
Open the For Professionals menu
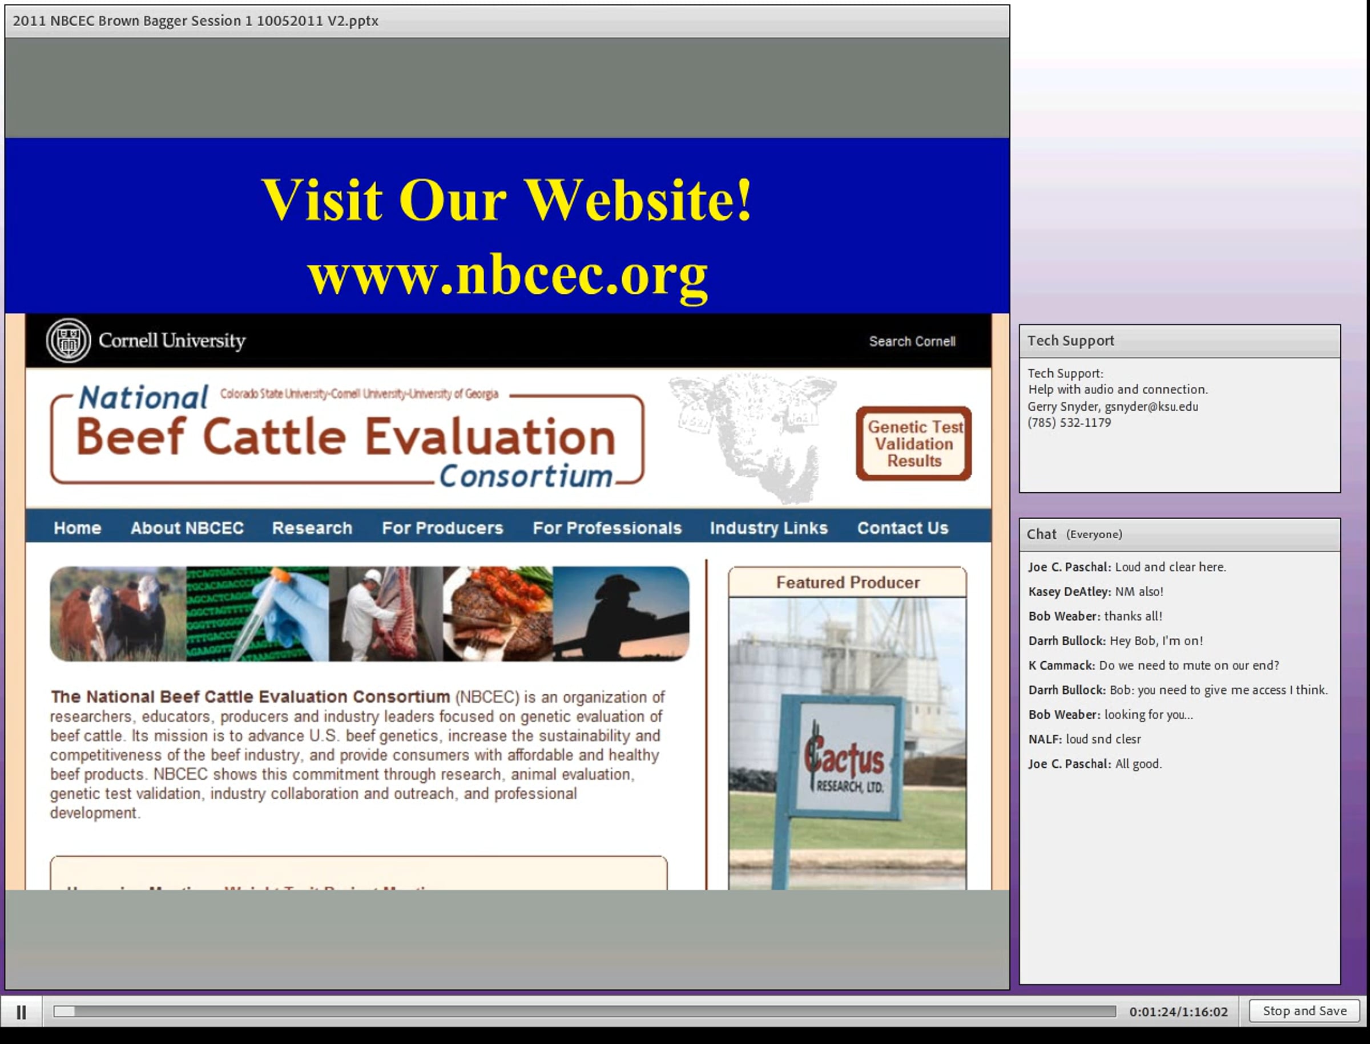(x=607, y=528)
